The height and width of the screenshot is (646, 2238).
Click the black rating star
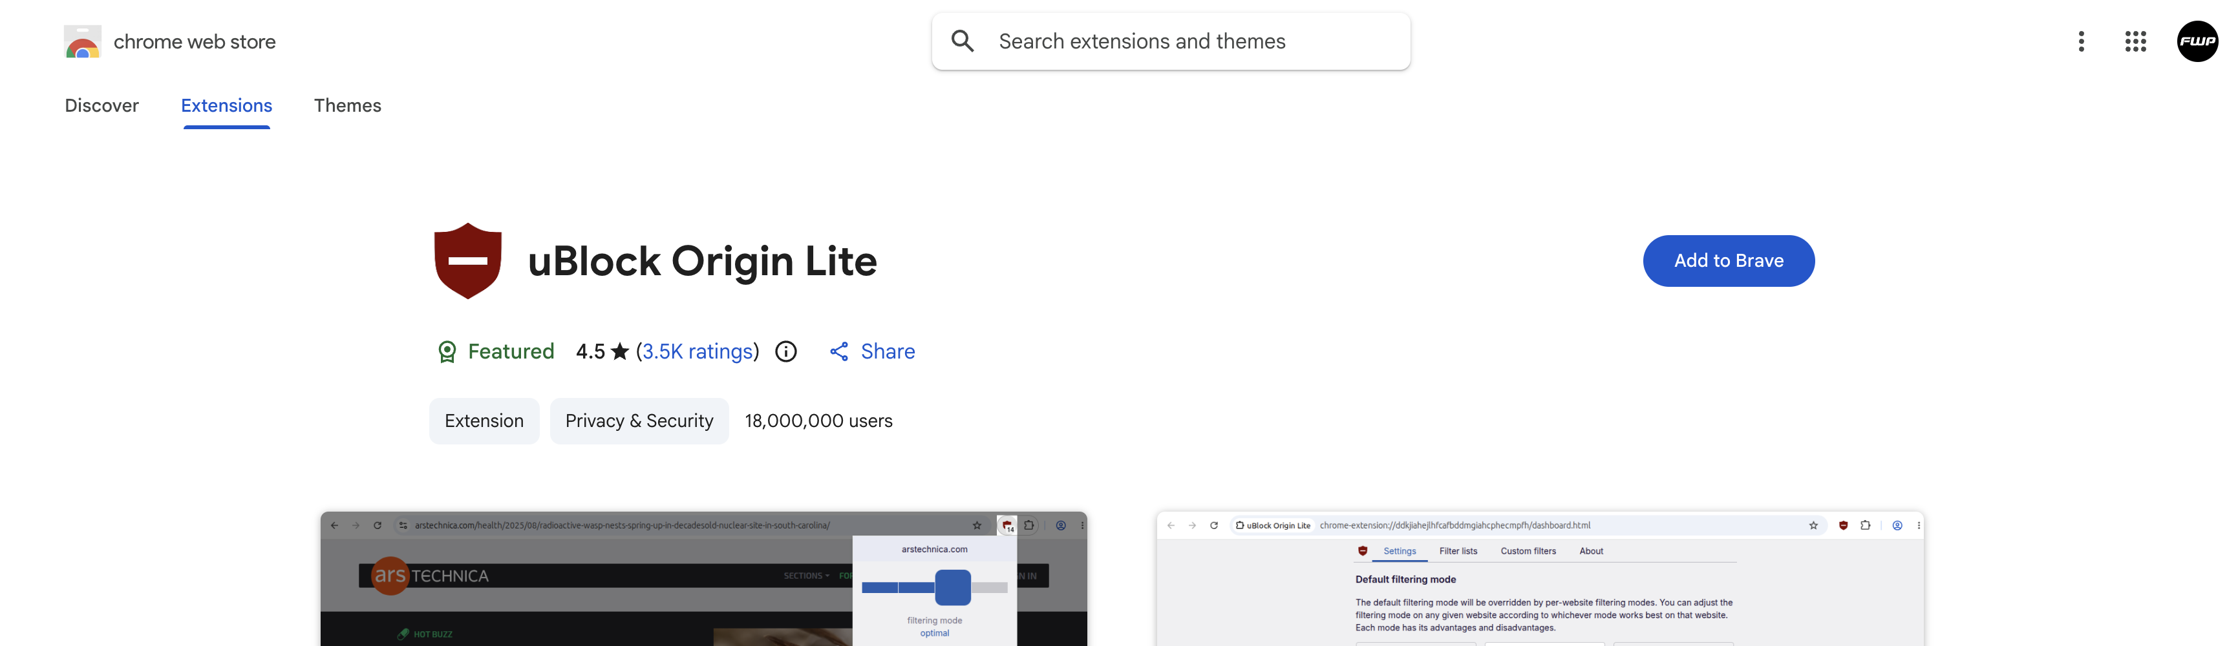(619, 351)
